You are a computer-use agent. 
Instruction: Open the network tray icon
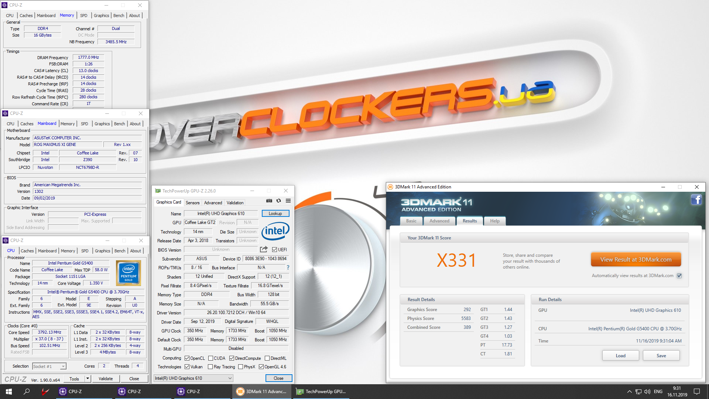tap(638, 392)
